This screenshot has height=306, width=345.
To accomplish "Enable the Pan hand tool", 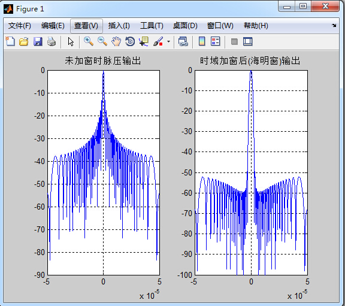I will (116, 41).
